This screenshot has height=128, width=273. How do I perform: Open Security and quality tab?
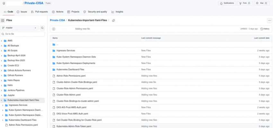95,12
